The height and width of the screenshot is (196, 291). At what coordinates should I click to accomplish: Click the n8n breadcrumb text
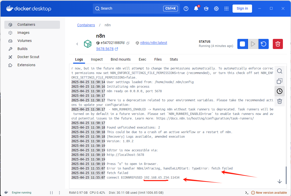pos(108,25)
